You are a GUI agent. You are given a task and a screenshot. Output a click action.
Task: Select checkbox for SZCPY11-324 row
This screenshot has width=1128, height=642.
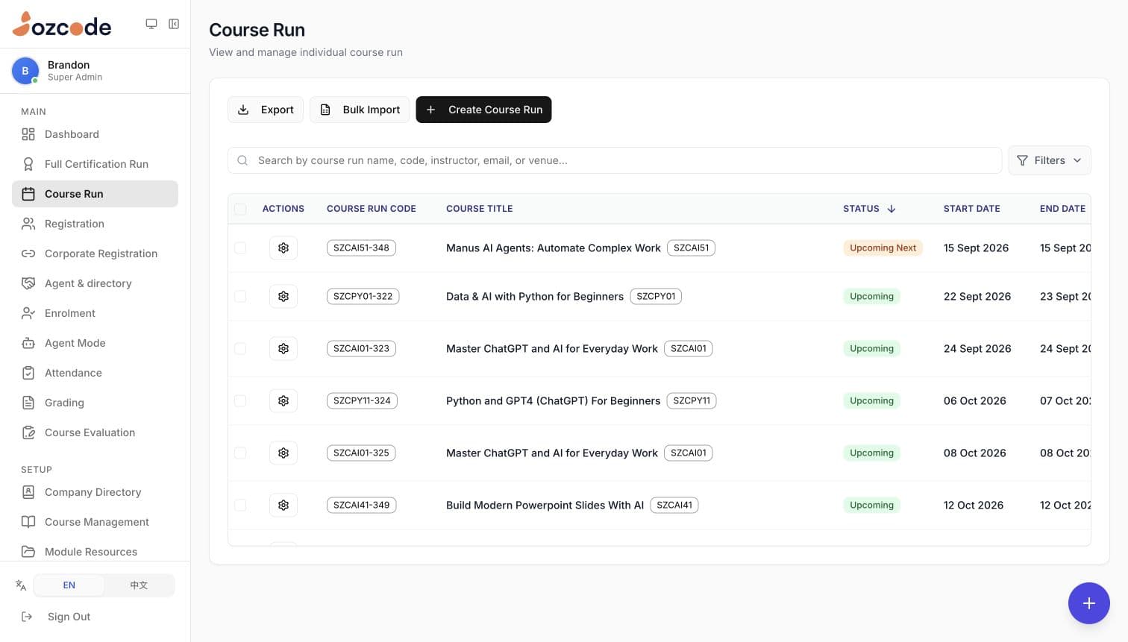tap(240, 400)
